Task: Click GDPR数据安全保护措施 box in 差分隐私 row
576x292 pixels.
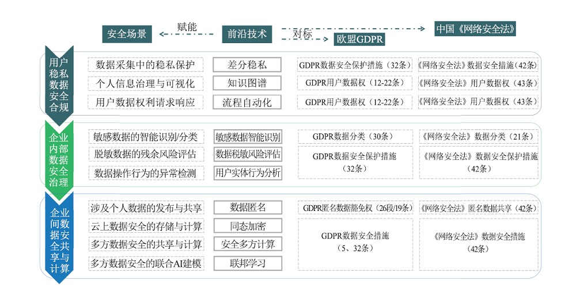Action: (x=355, y=65)
